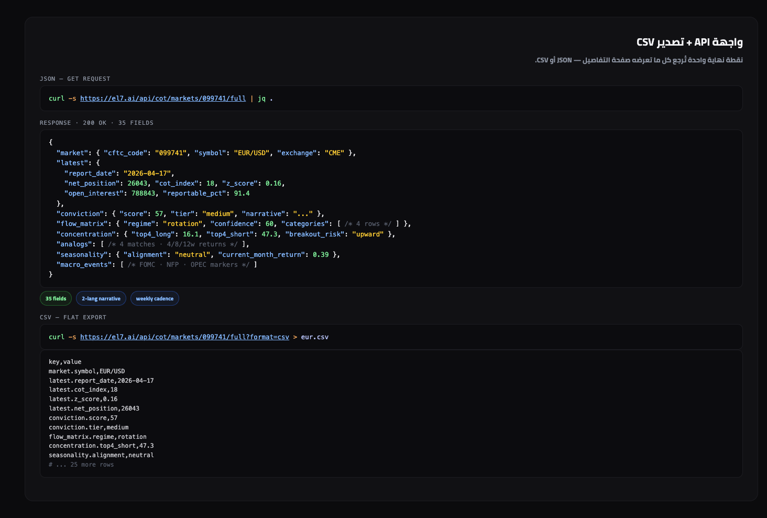The image size is (767, 518).
Task: Click the "upward" breakout_risk value
Action: [x=368, y=234]
